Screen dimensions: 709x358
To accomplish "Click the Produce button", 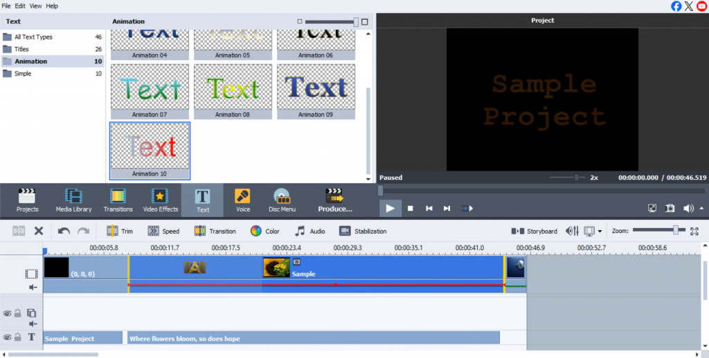I will [x=334, y=200].
